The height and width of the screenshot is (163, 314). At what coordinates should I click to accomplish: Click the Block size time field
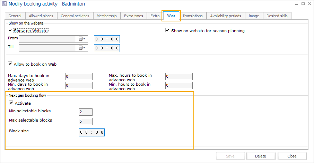pos(91,132)
